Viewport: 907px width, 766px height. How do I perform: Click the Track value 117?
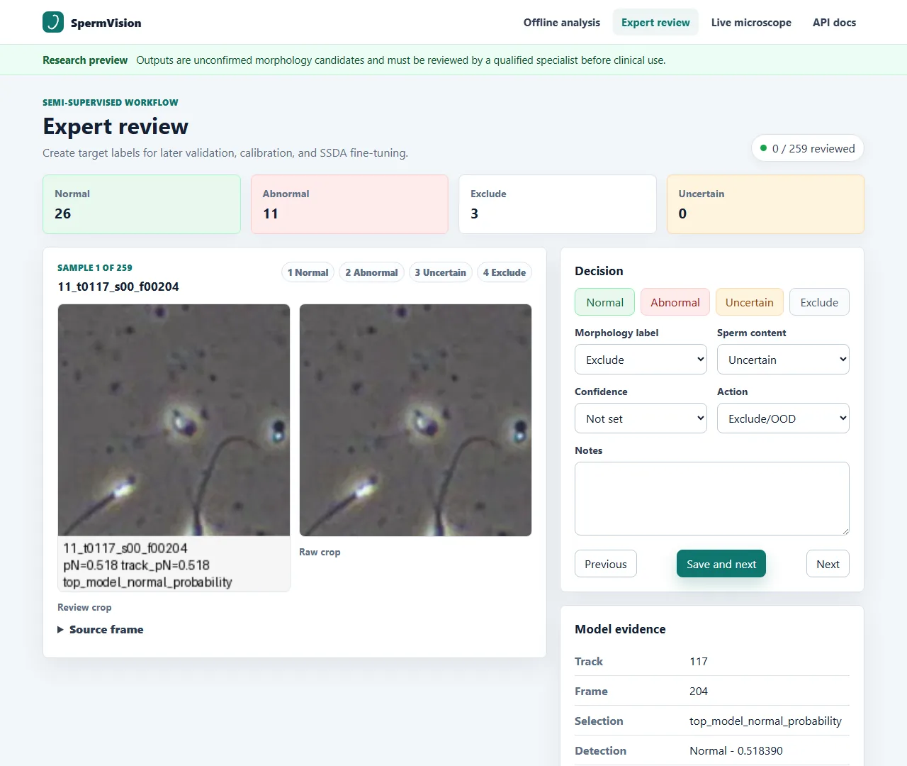point(699,661)
